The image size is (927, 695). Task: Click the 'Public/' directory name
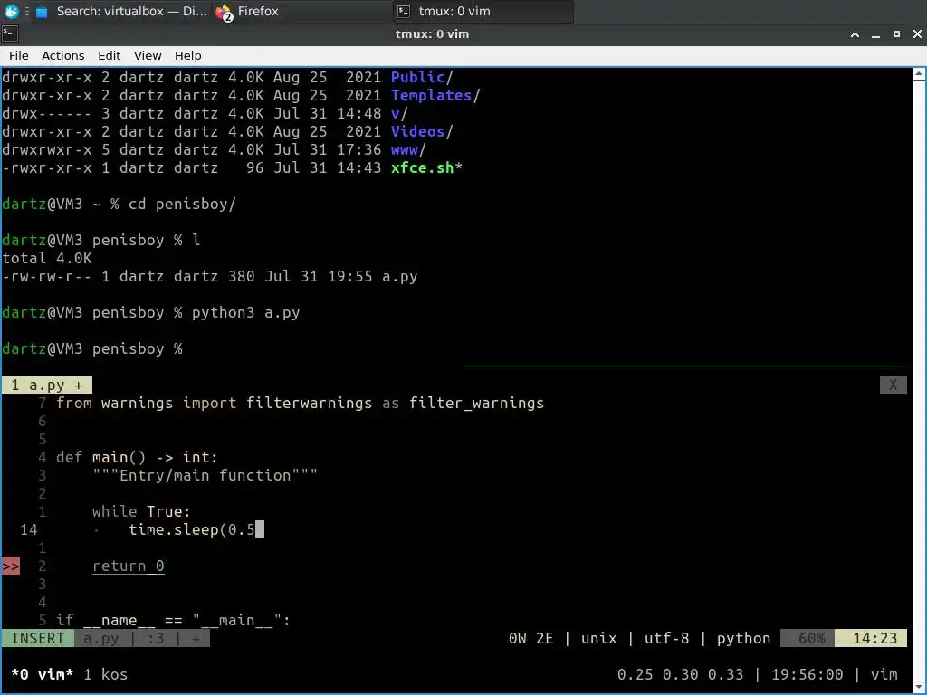422,78
